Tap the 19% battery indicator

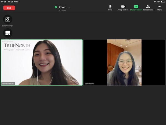click(160, 2)
